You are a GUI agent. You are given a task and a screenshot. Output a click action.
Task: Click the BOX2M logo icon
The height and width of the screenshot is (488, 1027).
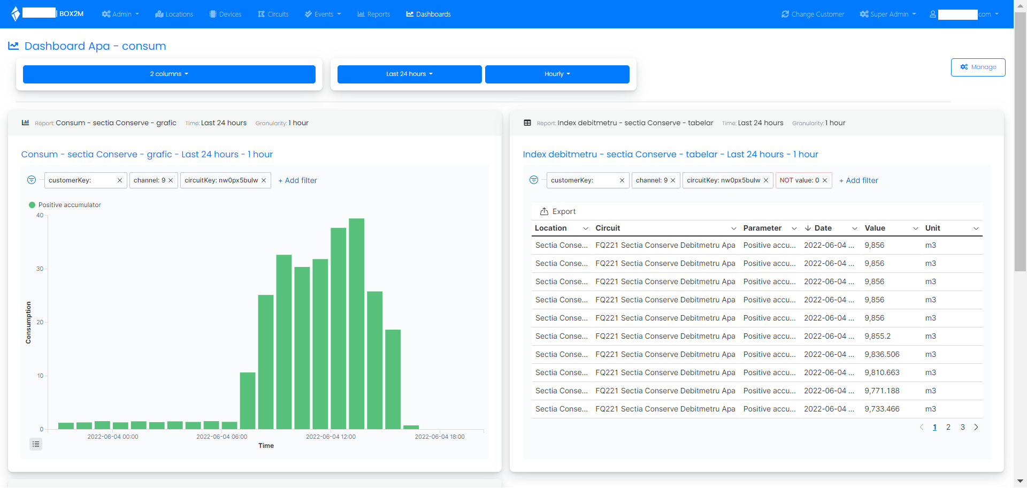[16, 14]
